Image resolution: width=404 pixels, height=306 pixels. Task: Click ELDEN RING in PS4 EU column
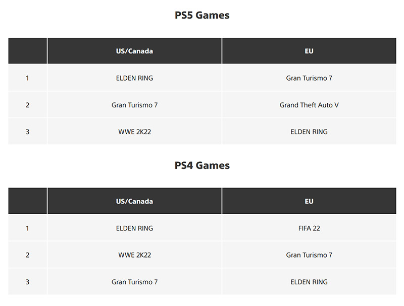click(309, 282)
